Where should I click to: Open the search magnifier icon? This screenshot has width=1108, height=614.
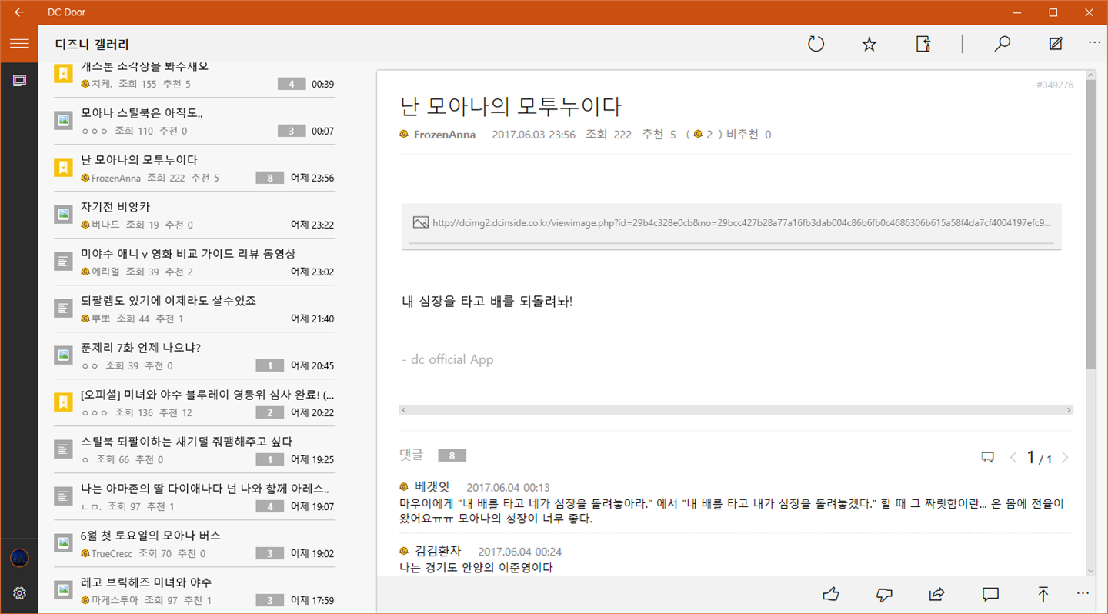1002,44
